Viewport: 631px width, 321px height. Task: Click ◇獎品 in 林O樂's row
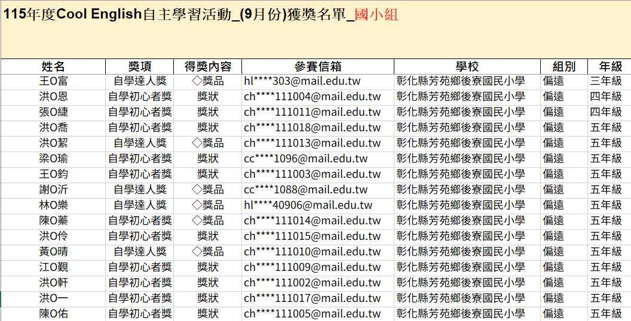[208, 205]
